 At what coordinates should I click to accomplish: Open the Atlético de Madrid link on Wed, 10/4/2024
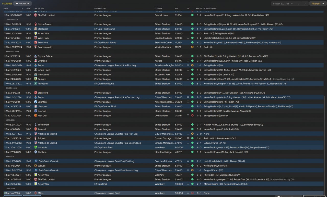pos(47,134)
